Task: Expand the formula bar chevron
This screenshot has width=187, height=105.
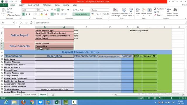Action: point(185,23)
